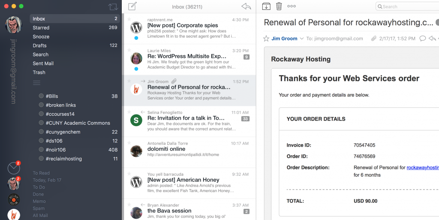Image resolution: width=439 pixels, height=220 pixels.
Task: Open the more actions ellipsis menu
Action: (x=292, y=6)
